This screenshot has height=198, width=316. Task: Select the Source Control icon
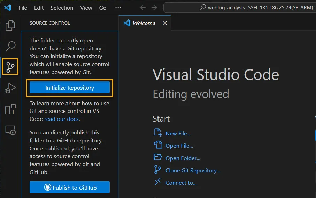(x=10, y=67)
